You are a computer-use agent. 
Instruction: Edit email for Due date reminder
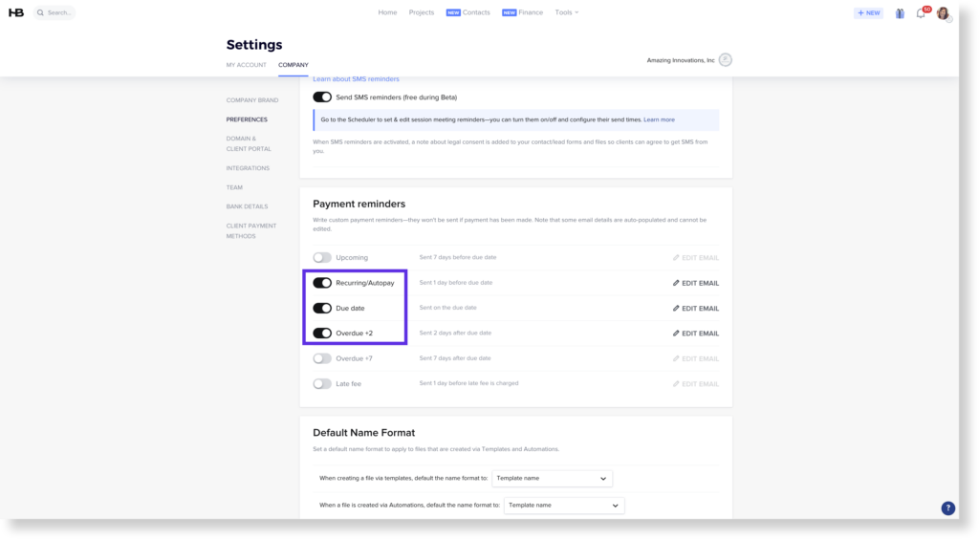pos(696,308)
